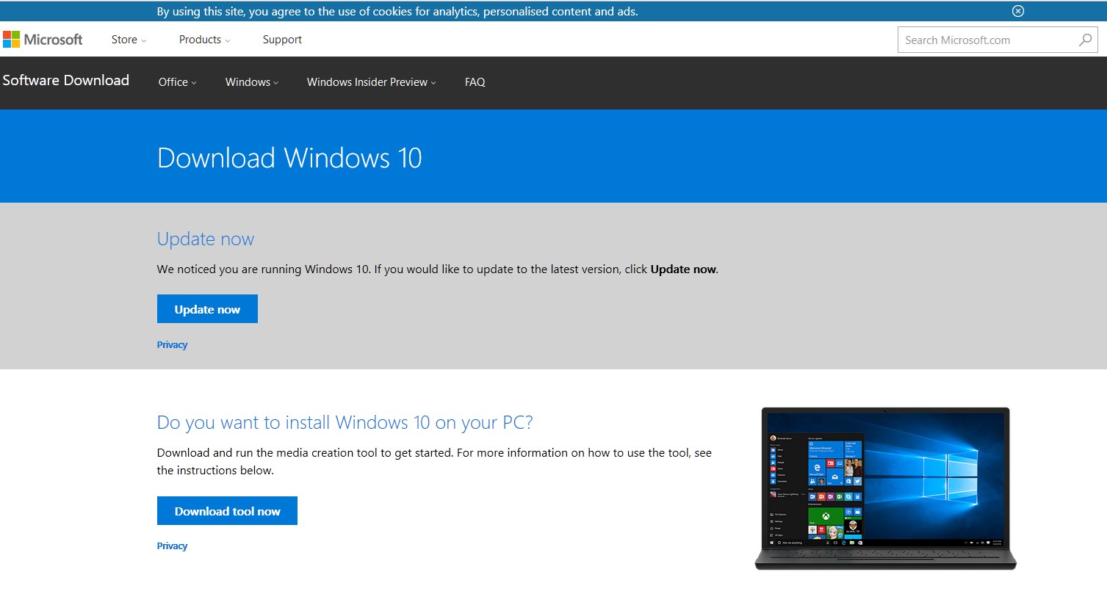Open the Windows dropdown menu

pyautogui.click(x=251, y=82)
